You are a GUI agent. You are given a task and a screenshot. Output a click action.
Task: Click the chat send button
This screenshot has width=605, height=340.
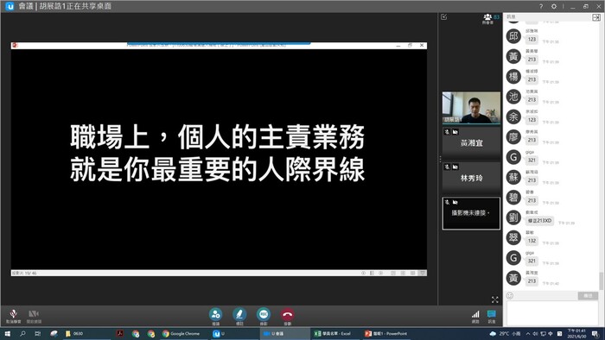click(x=588, y=296)
